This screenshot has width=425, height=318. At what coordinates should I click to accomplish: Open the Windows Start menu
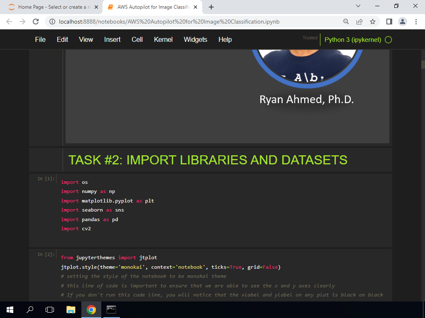pos(10,310)
